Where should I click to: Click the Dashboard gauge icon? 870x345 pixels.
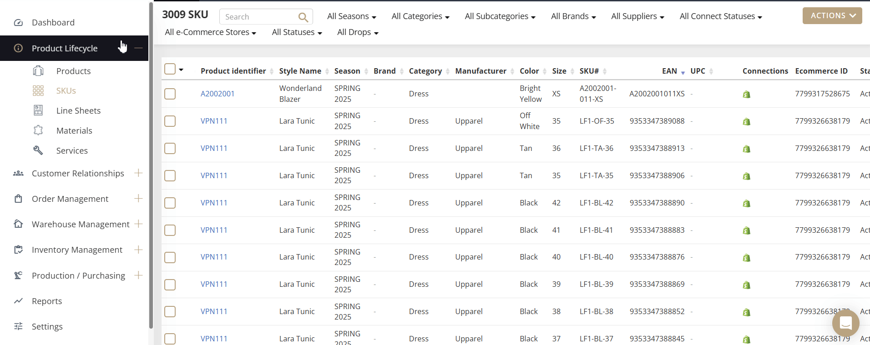[18, 23]
